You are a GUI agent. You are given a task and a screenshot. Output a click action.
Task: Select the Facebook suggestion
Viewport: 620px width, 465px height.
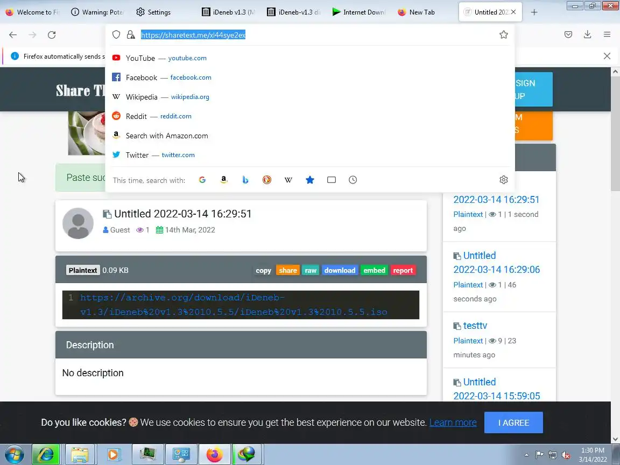click(x=310, y=77)
